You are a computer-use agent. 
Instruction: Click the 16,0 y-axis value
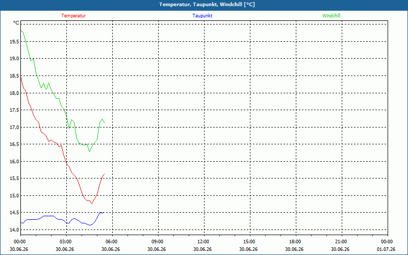click(x=15, y=161)
